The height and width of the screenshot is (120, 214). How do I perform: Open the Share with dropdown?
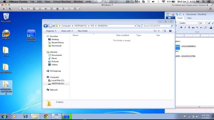tap(67, 31)
